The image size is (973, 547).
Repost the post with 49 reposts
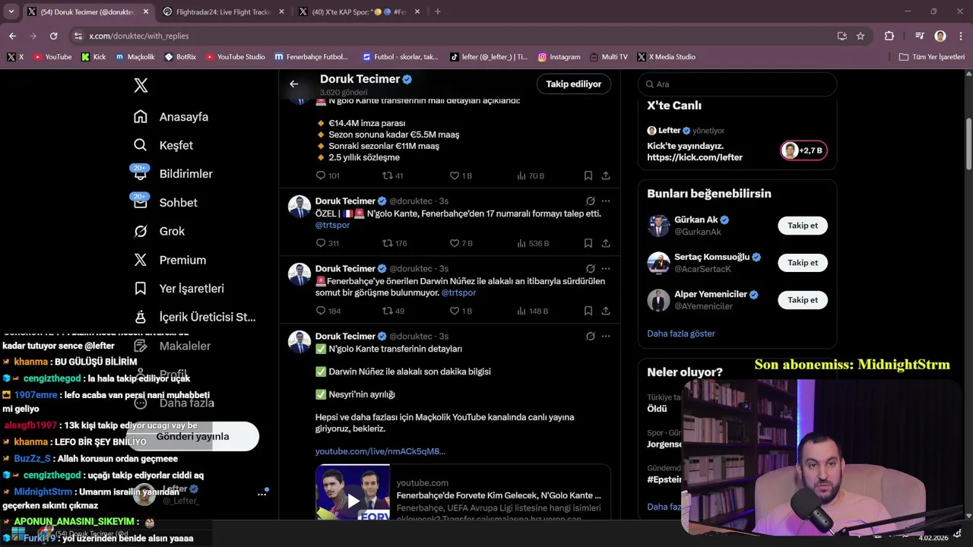[393, 311]
